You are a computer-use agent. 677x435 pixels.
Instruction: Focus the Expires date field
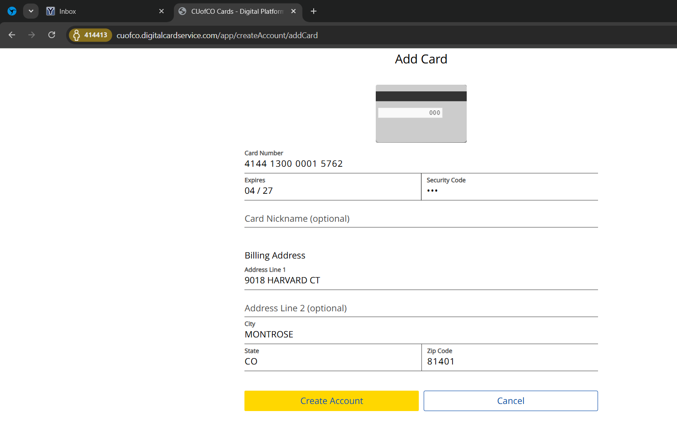(332, 191)
